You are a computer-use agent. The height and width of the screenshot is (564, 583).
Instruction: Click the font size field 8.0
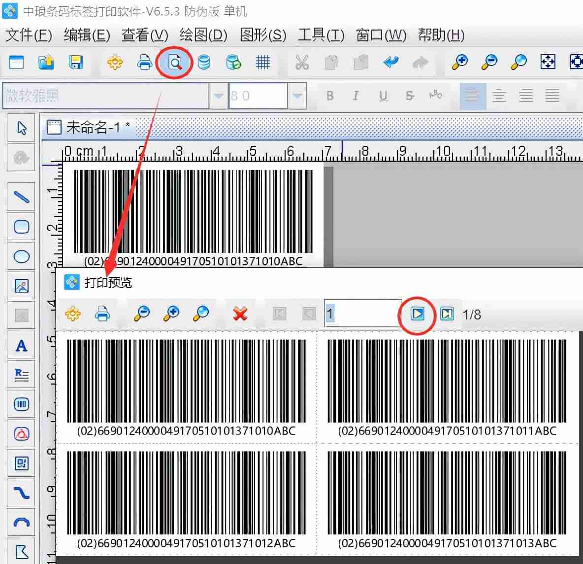pyautogui.click(x=258, y=96)
